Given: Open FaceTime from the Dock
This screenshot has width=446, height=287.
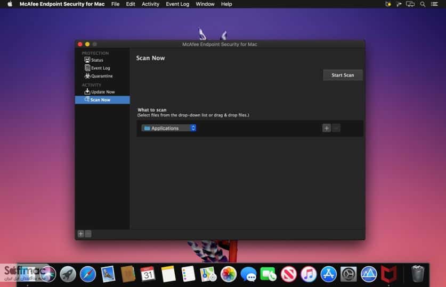Looking at the screenshot, I should click(268, 274).
